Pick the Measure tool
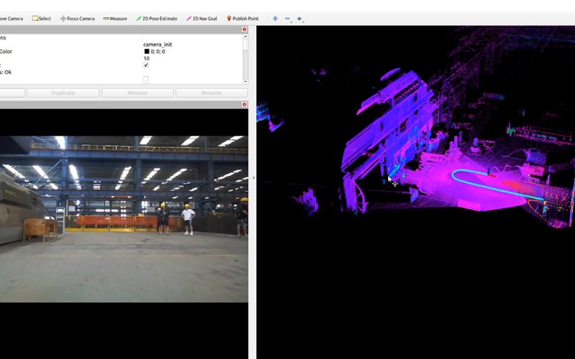This screenshot has width=575, height=359. (x=115, y=18)
